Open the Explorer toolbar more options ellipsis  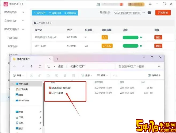click(x=115, y=76)
